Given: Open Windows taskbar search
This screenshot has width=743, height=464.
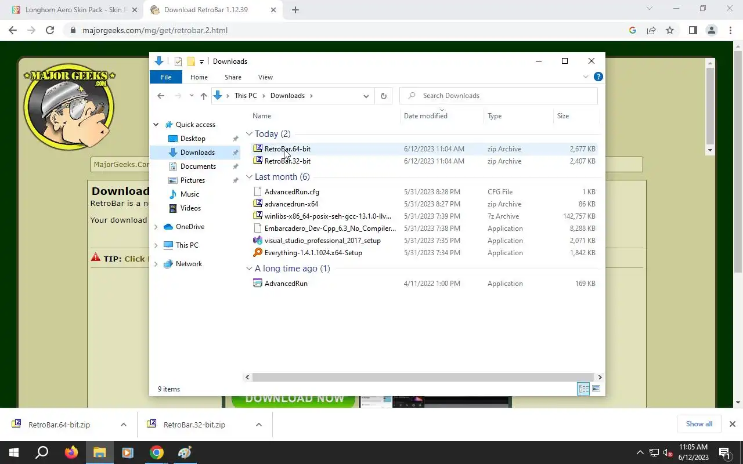Looking at the screenshot, I should [42, 452].
